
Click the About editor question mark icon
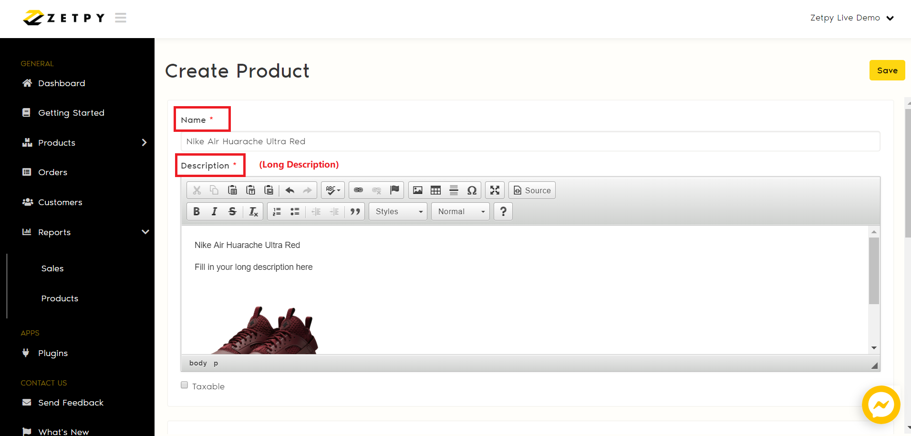pyautogui.click(x=503, y=211)
